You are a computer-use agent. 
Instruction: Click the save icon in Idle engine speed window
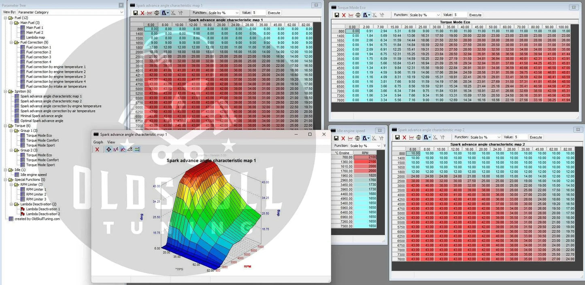coord(336,138)
